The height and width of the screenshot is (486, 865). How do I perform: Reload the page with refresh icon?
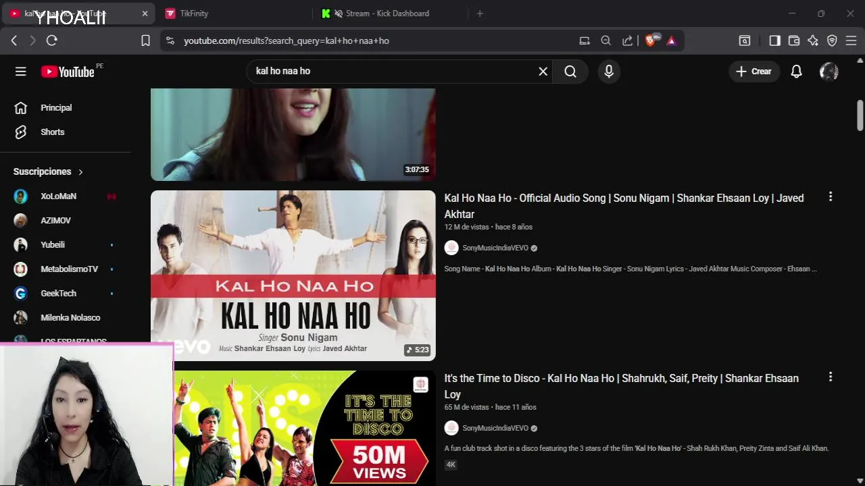pos(52,41)
